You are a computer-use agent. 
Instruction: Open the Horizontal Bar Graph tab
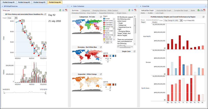click(164, 10)
